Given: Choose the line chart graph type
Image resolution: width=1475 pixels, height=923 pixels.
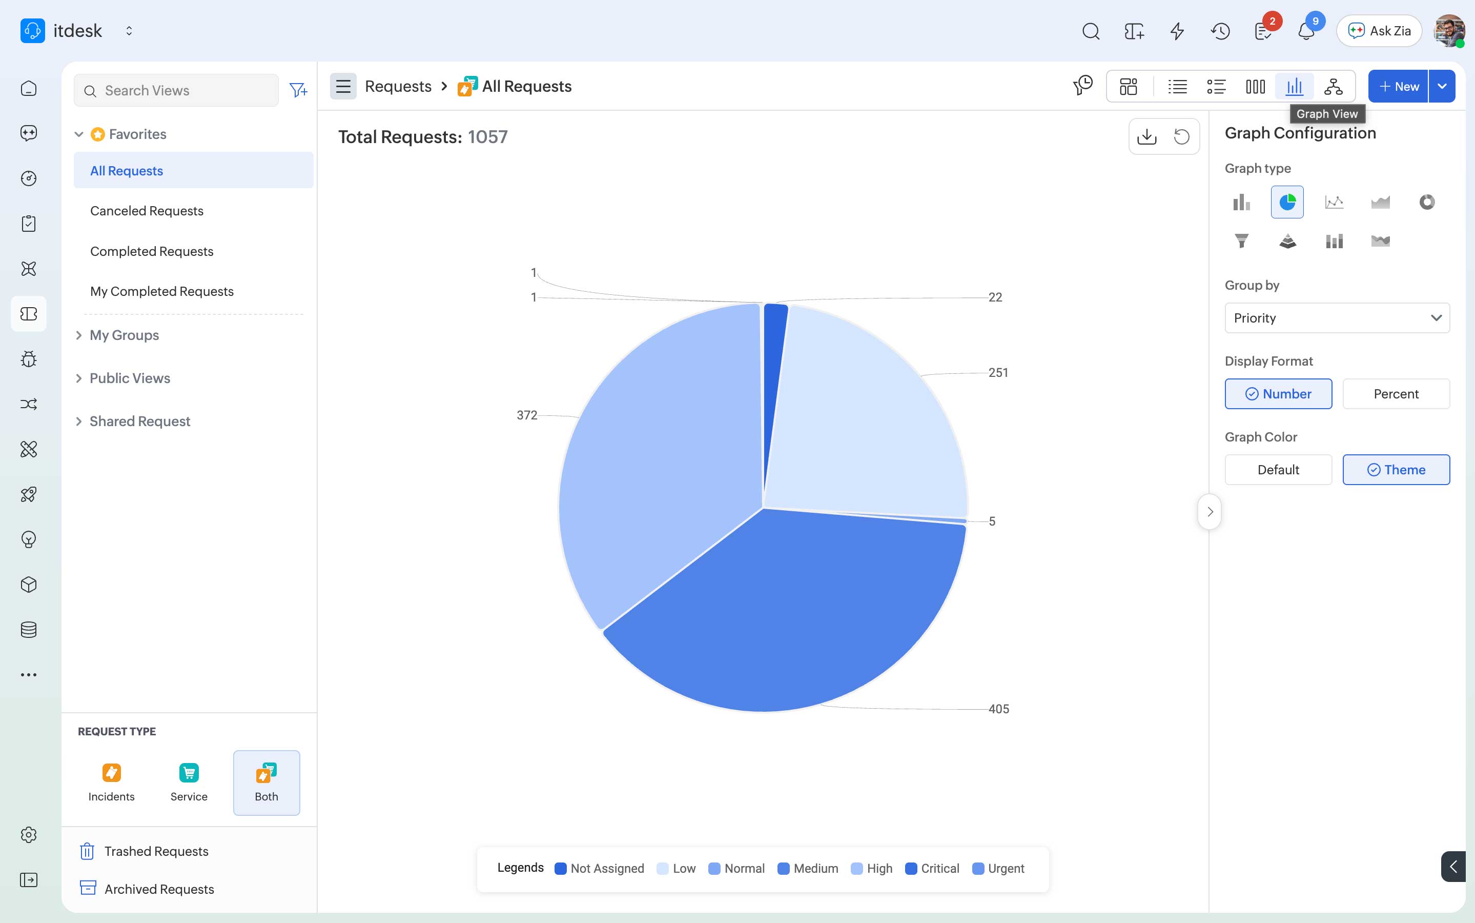Looking at the screenshot, I should (x=1334, y=202).
